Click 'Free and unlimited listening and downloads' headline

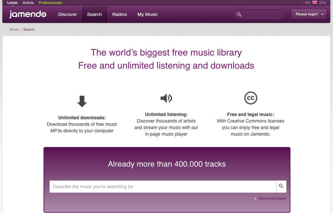pyautogui.click(x=166, y=65)
